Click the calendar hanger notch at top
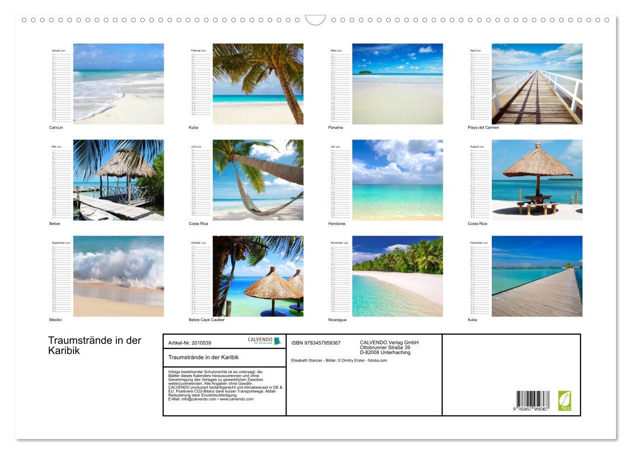This screenshot has width=631, height=454. coord(315,20)
